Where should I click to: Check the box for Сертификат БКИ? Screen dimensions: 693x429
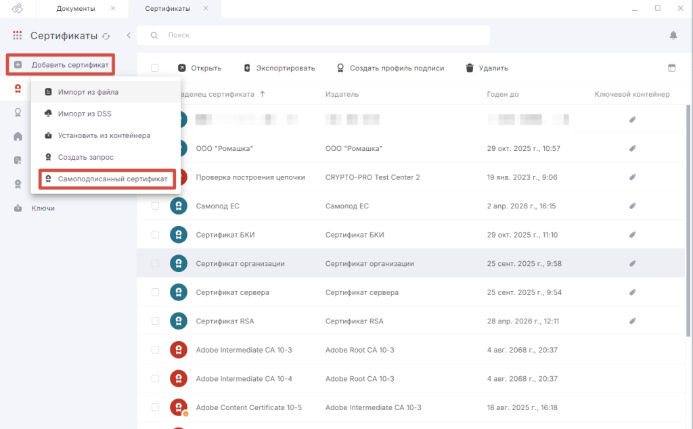pos(155,235)
